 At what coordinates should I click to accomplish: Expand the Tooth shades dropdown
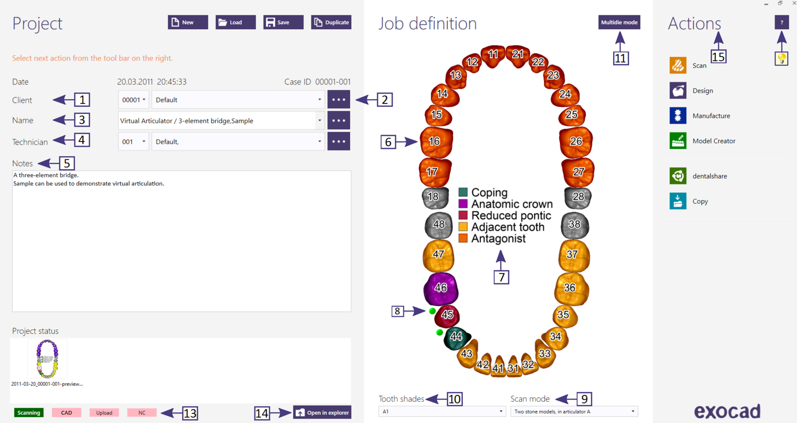(442, 411)
